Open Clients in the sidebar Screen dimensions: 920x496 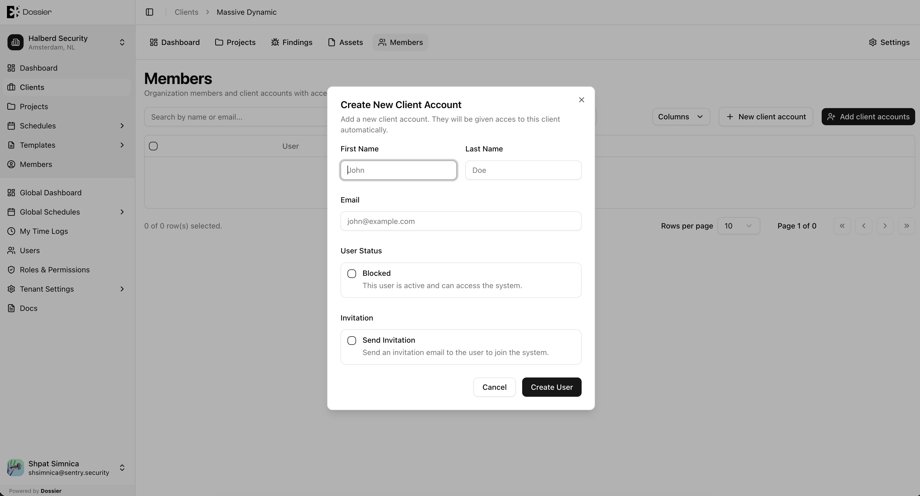pos(67,87)
